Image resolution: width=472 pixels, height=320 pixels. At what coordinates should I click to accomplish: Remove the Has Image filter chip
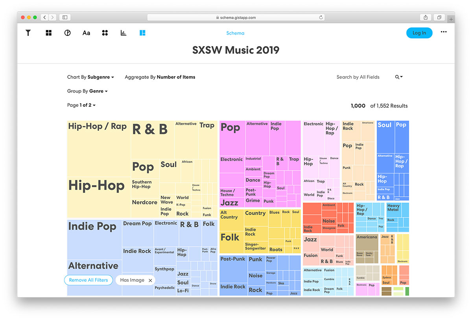(150, 280)
